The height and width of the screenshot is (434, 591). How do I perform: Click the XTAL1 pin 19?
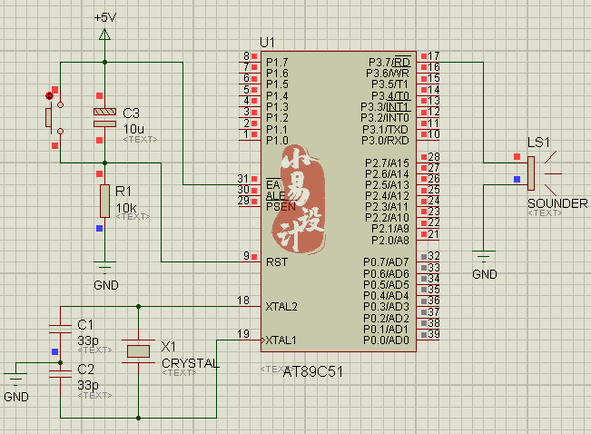coord(250,340)
